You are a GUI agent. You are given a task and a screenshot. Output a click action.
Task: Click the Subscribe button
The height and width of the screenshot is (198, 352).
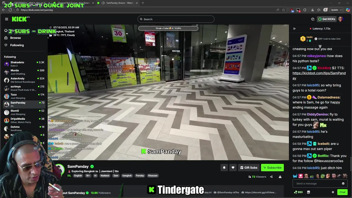tap(272, 167)
